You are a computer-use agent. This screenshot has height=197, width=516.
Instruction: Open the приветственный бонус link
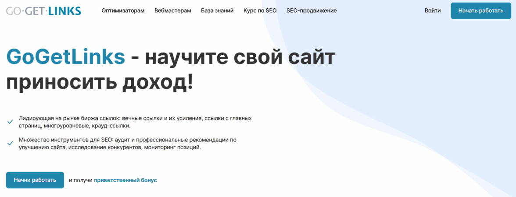[125, 180]
